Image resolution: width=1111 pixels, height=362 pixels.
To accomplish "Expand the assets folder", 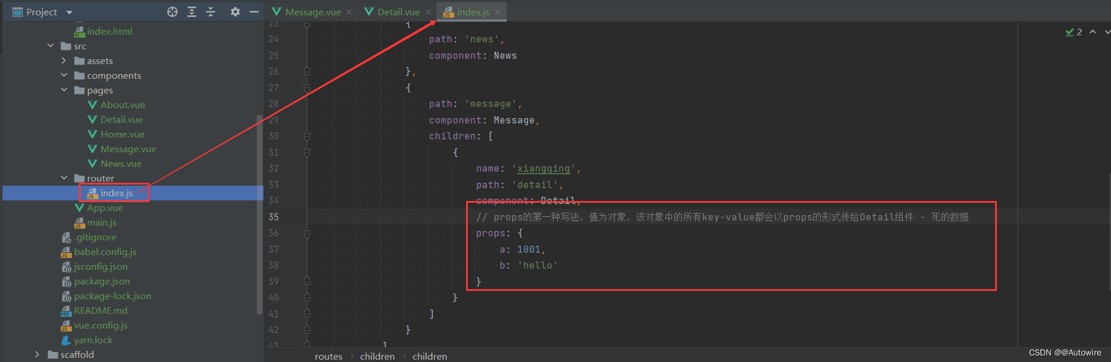I will [64, 61].
